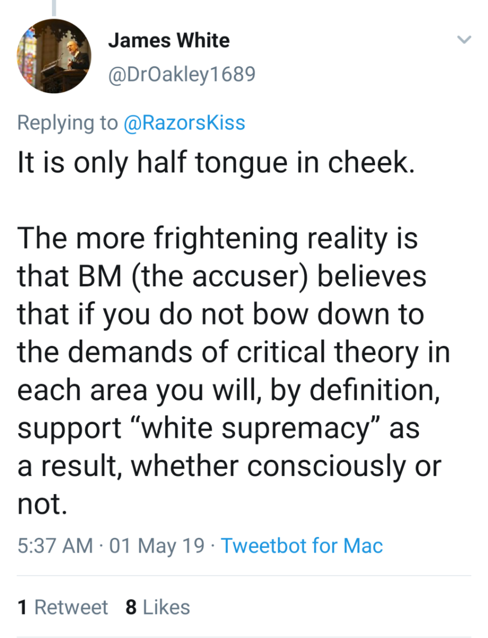This screenshot has height=638, width=488.
Task: Click the words "whether consciously or"
Action: coord(286,466)
